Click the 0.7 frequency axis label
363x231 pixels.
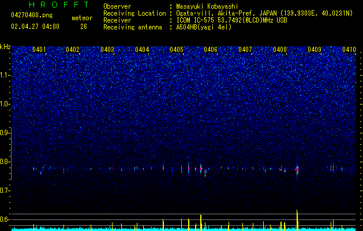[x=5, y=191]
